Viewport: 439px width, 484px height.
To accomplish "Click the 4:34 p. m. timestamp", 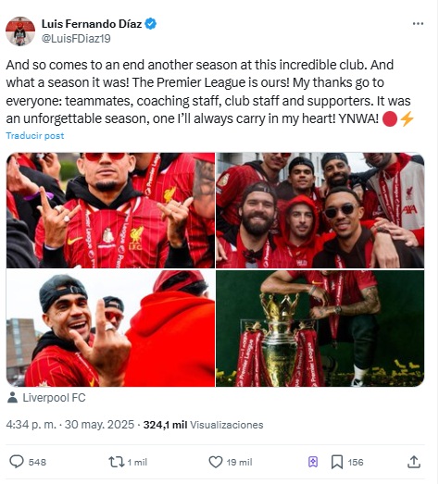I will [x=31, y=425].
